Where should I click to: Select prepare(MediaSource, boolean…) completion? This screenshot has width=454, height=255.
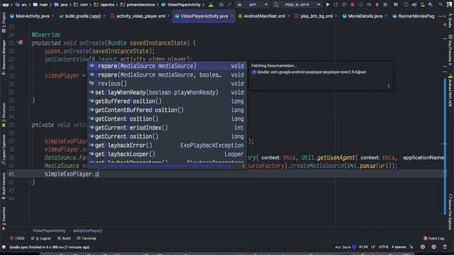pyautogui.click(x=167, y=75)
